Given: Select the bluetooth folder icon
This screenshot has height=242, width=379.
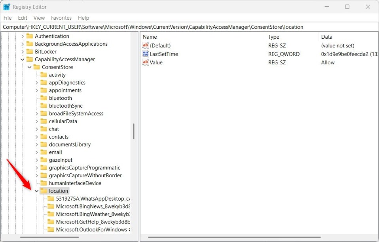Looking at the screenshot, I should (44, 98).
